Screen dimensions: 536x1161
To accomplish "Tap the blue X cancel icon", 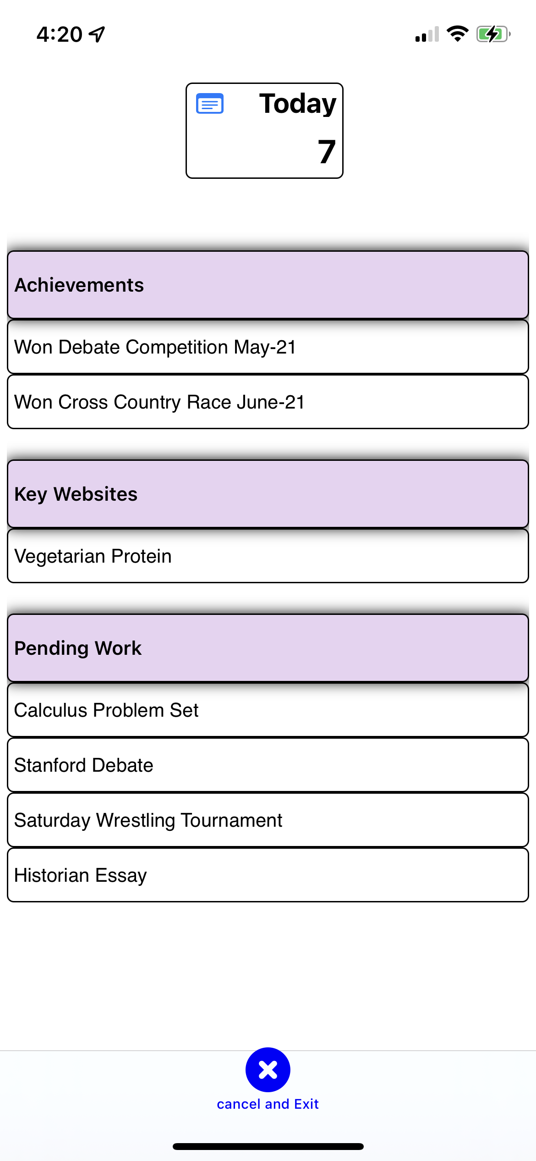I will (268, 1069).
